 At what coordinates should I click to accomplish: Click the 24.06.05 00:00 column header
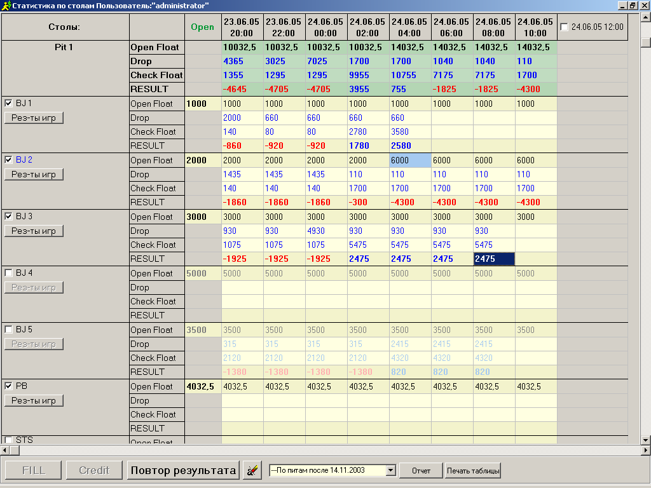pyautogui.click(x=326, y=27)
